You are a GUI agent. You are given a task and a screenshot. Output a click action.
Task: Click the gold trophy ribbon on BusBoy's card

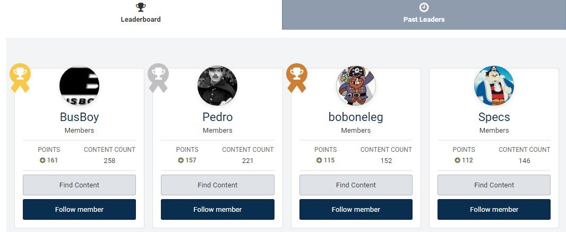(x=20, y=78)
